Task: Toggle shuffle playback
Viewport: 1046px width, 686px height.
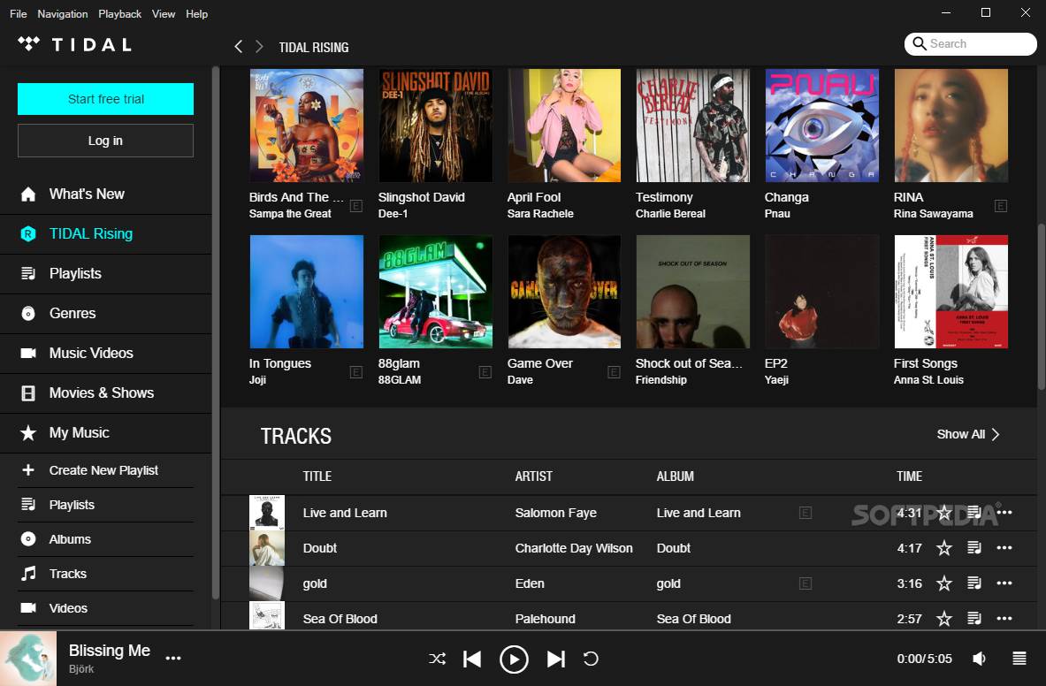Action: (x=437, y=659)
